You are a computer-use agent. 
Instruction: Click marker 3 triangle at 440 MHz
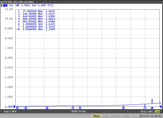47,108
